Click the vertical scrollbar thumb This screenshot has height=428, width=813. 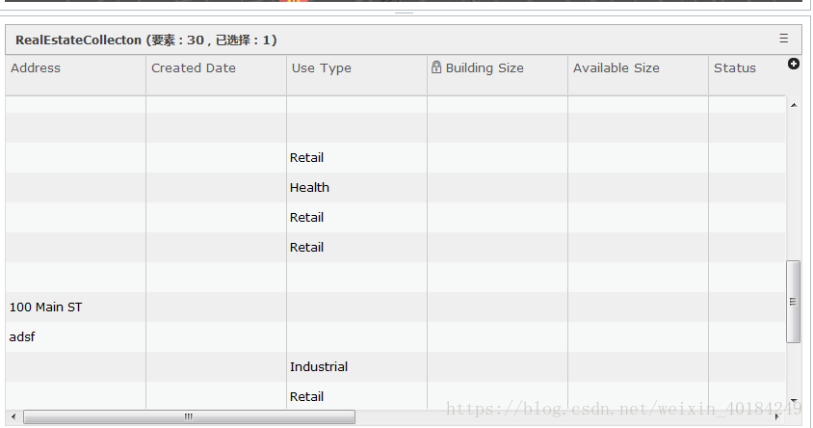tap(794, 301)
